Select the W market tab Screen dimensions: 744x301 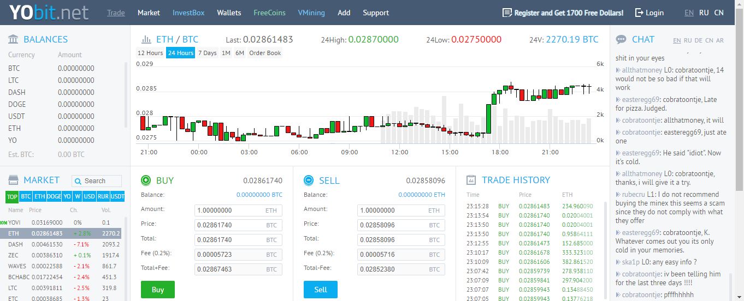click(x=78, y=197)
